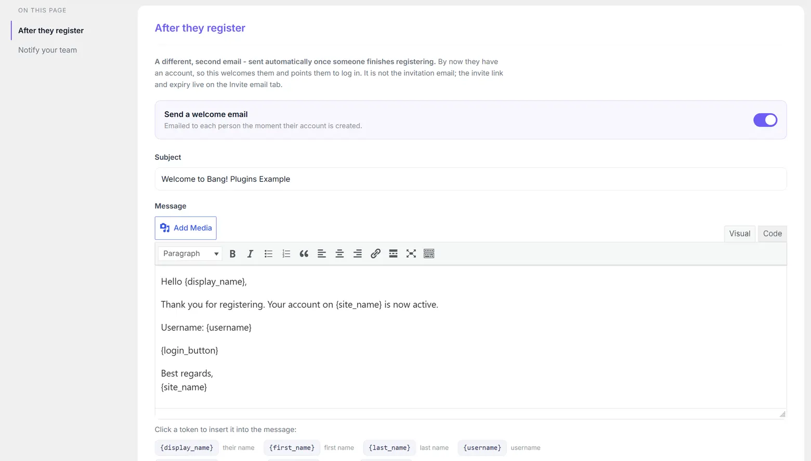Viewport: 811px width, 461px height.
Task: Switch to the Visual editor tab
Action: [x=739, y=234]
